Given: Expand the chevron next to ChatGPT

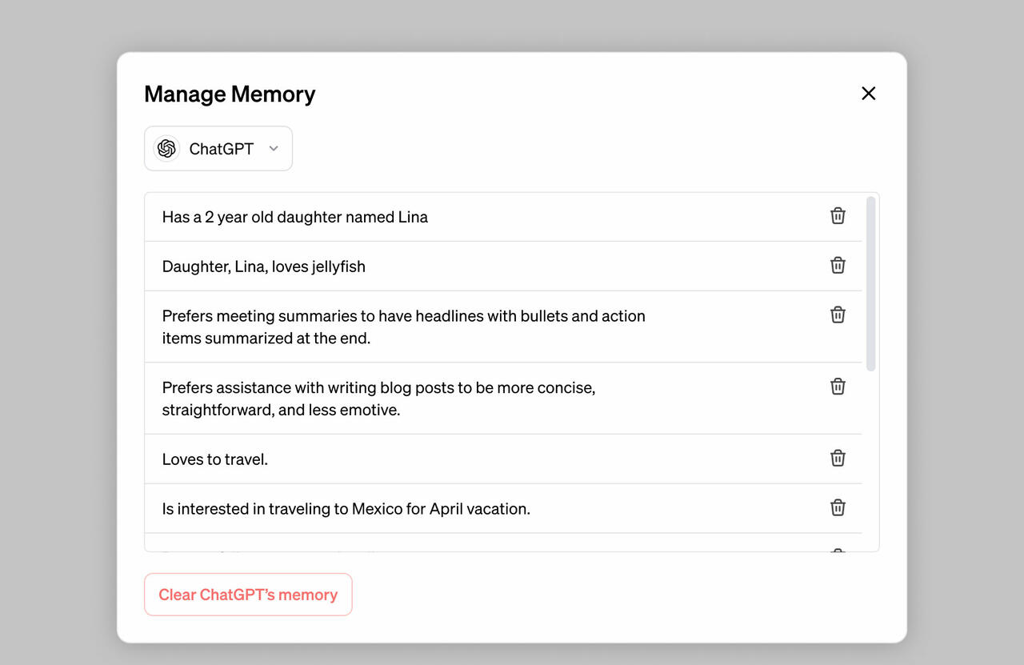Looking at the screenshot, I should pos(274,149).
